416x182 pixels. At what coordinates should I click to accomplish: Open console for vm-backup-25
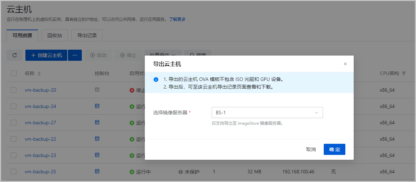click(97, 171)
